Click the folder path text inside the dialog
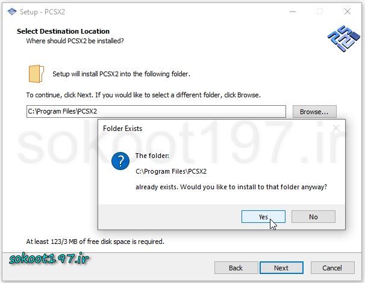 tap(171, 171)
